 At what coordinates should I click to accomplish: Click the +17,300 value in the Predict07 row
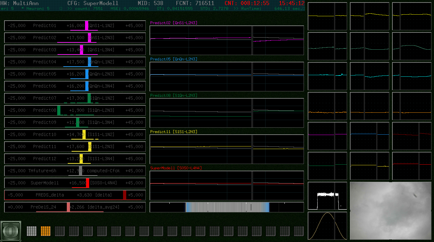pyautogui.click(x=75, y=98)
